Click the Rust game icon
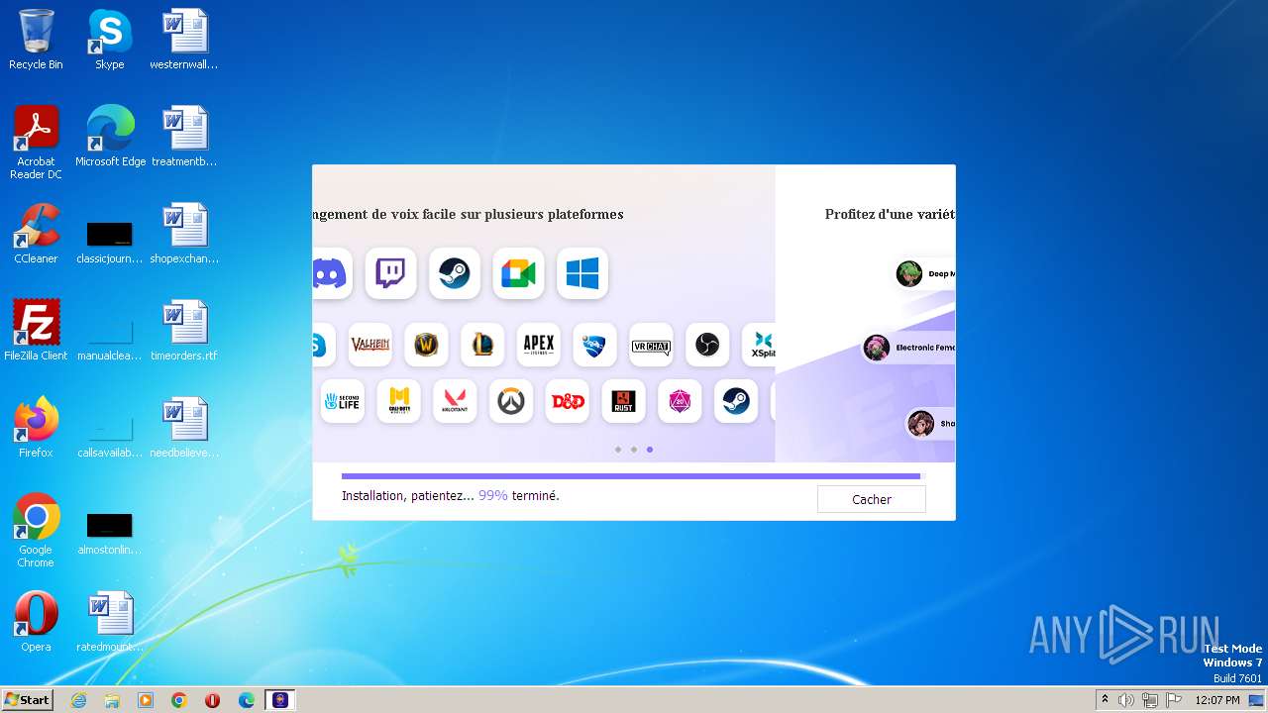1268x713 pixels. click(623, 401)
